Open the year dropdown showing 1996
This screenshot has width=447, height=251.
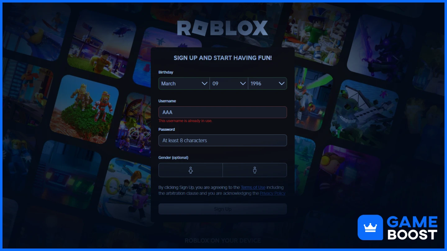[x=268, y=84]
